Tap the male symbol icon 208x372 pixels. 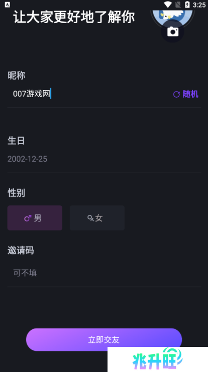28,218
